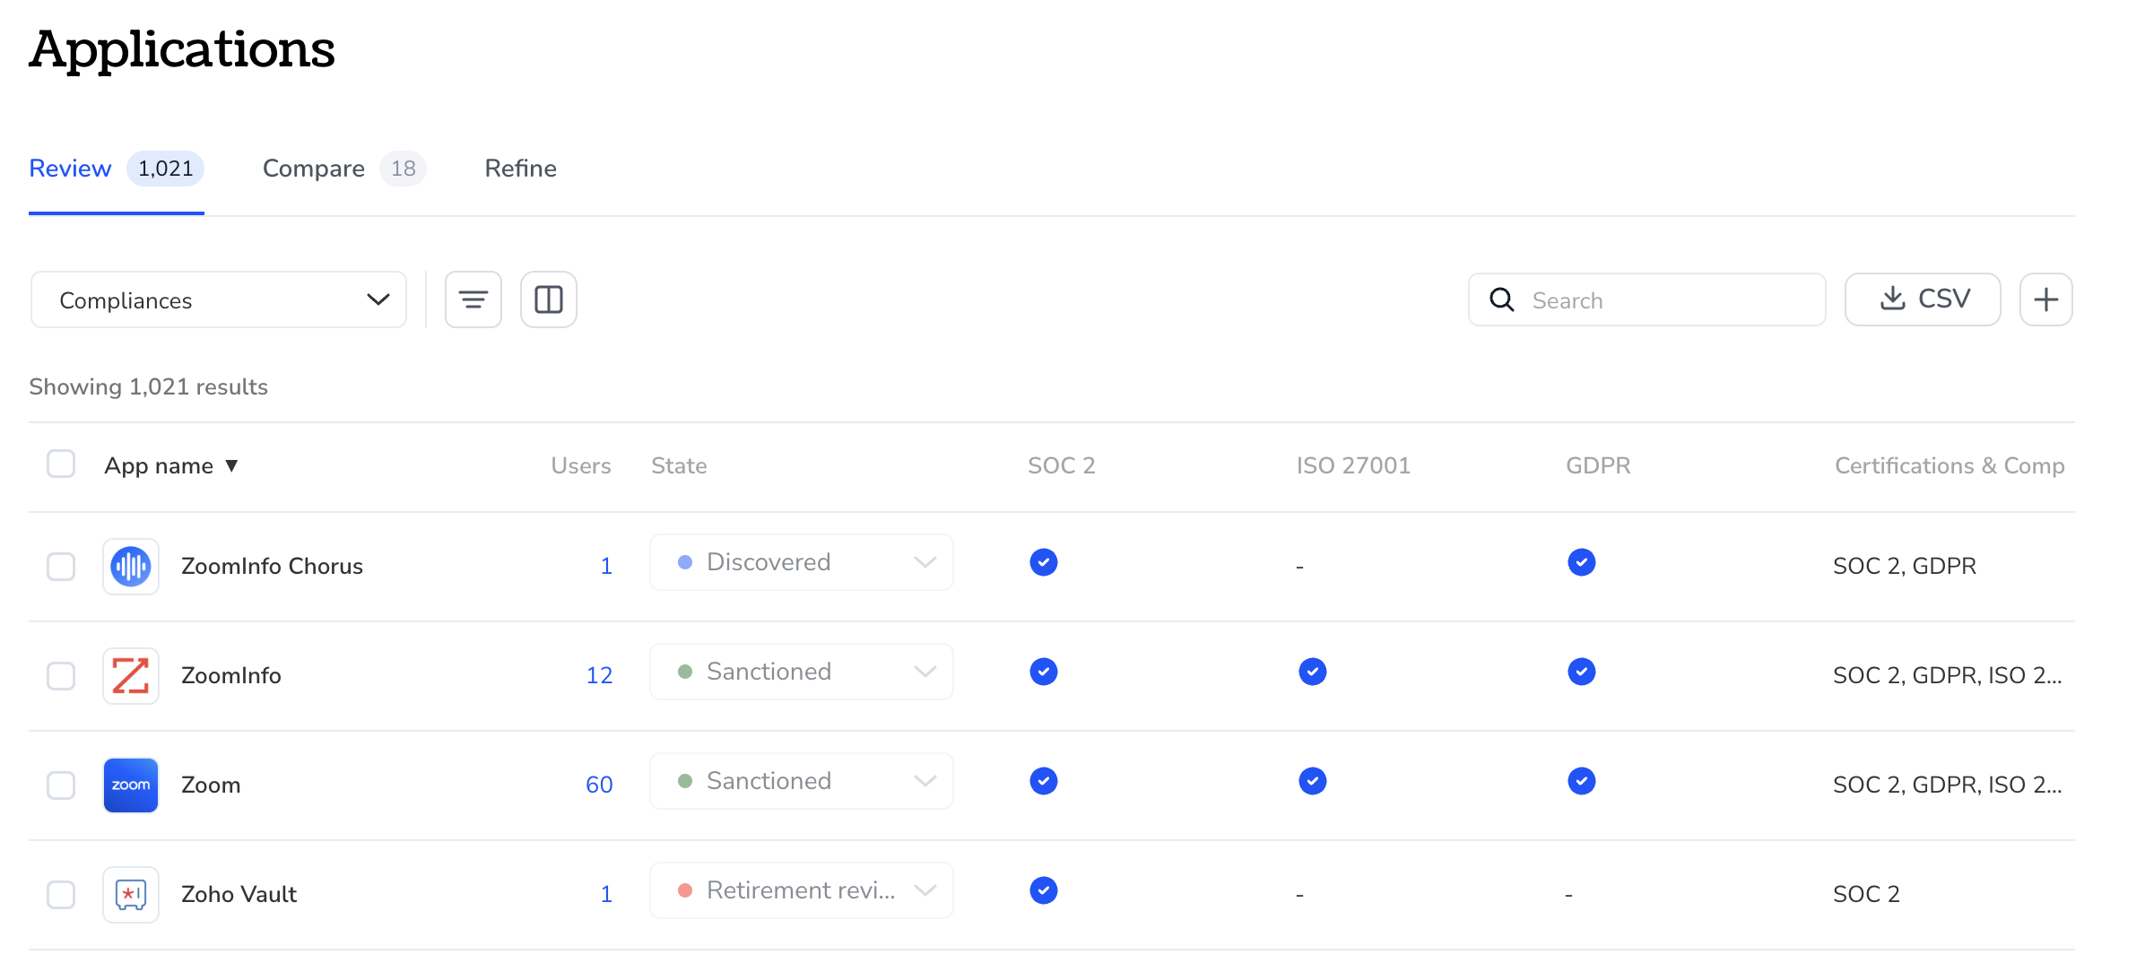This screenshot has width=2145, height=963.
Task: Click the plus add application button
Action: point(2045,299)
